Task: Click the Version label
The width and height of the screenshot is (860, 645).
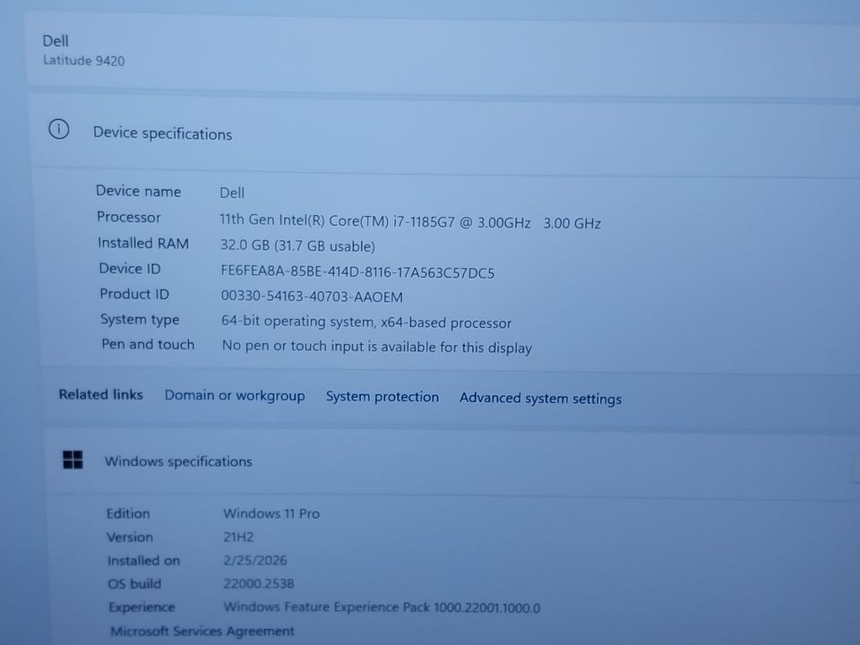Action: (130, 537)
